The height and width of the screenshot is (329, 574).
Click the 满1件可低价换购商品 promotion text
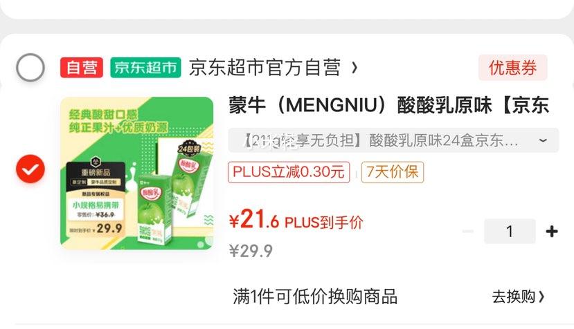[x=315, y=297]
